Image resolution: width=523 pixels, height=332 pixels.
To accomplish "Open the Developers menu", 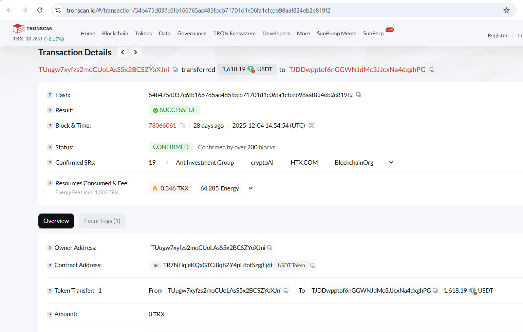I will click(276, 33).
